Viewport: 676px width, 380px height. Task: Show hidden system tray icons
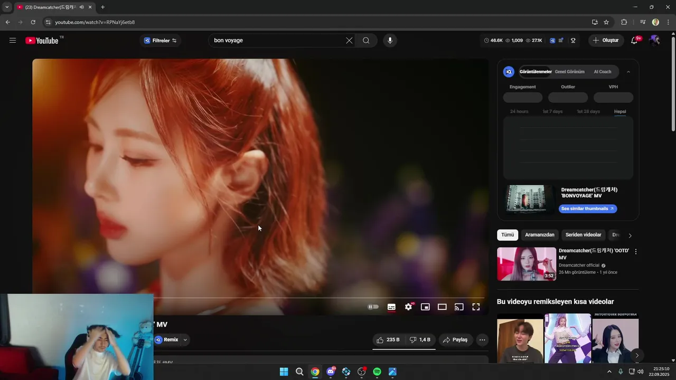click(x=609, y=372)
